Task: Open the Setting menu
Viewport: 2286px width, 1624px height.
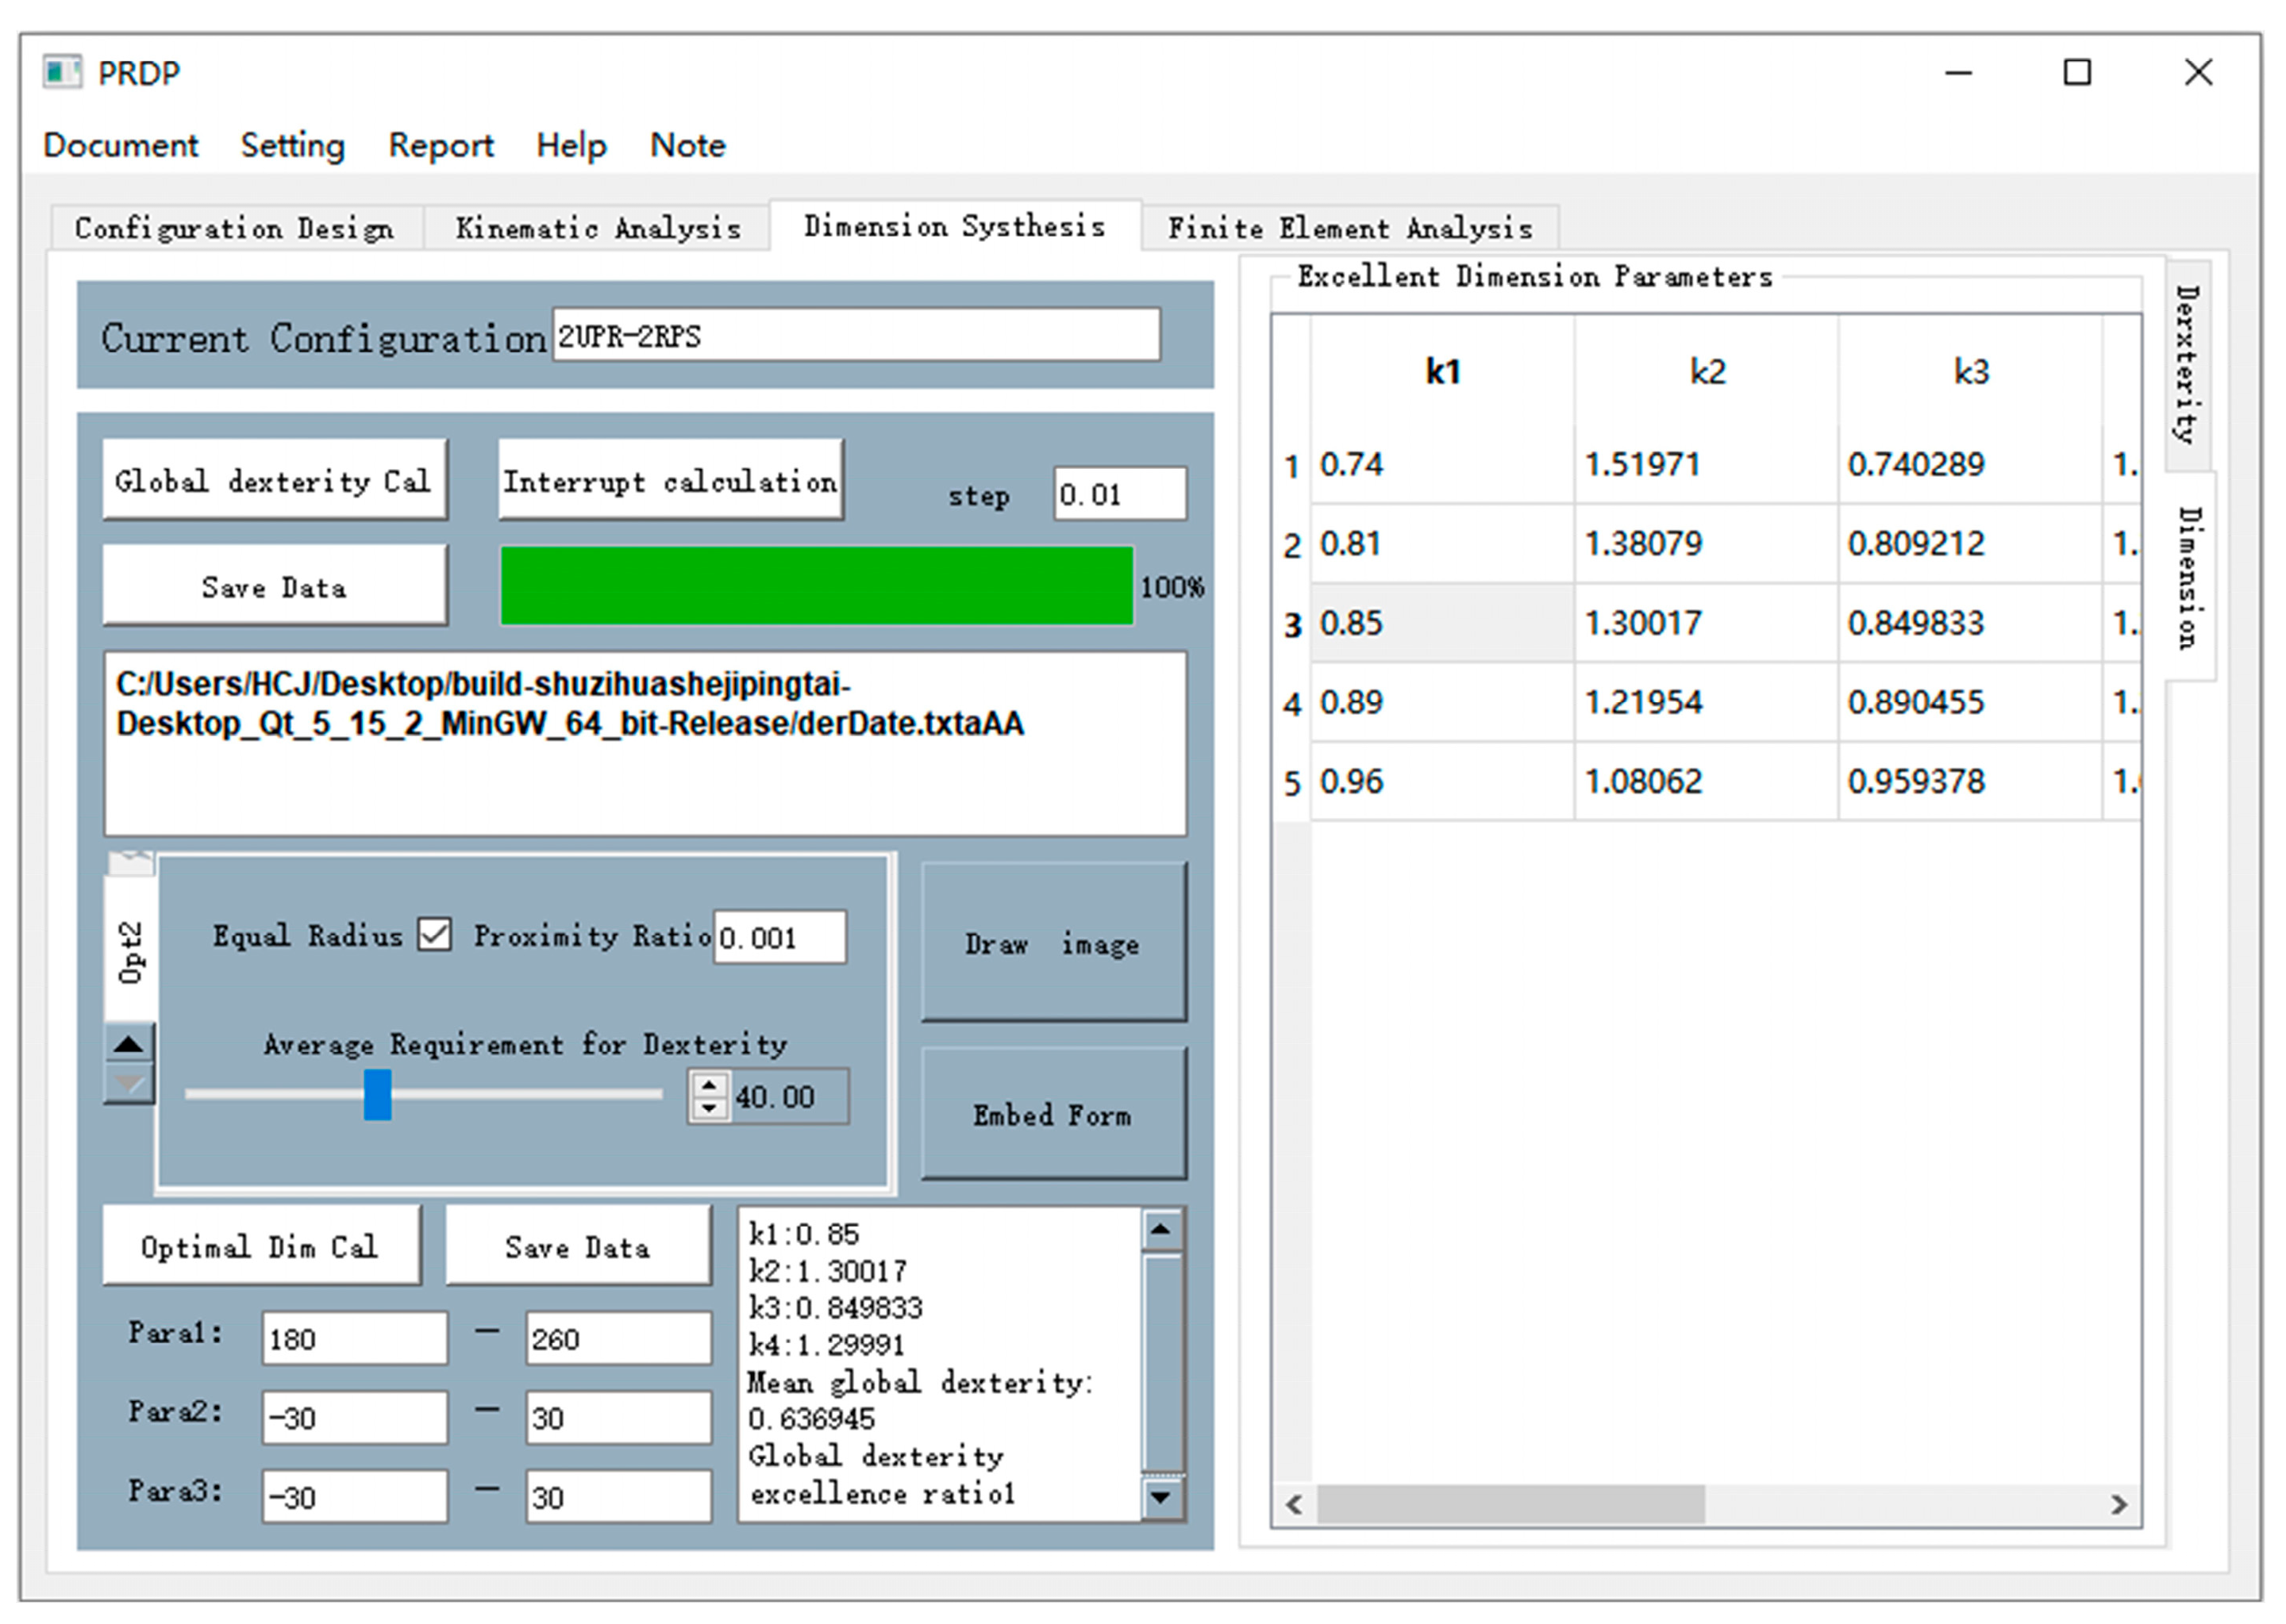Action: (292, 145)
